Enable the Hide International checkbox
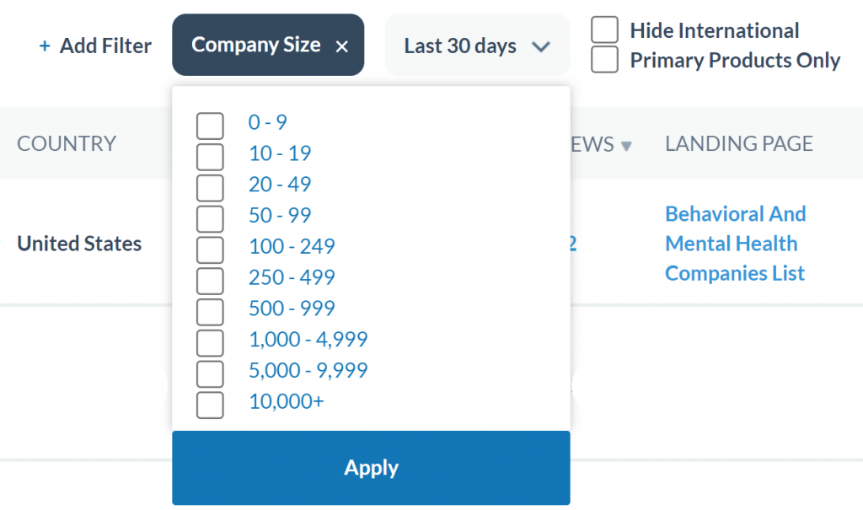 [604, 30]
